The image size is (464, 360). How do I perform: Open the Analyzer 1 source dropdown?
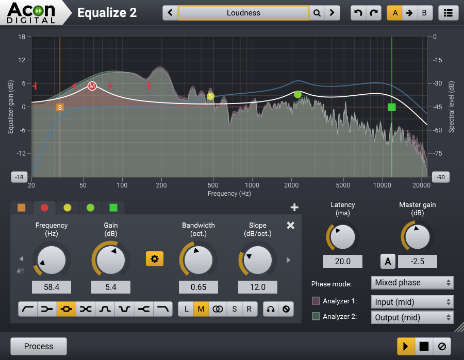(412, 302)
